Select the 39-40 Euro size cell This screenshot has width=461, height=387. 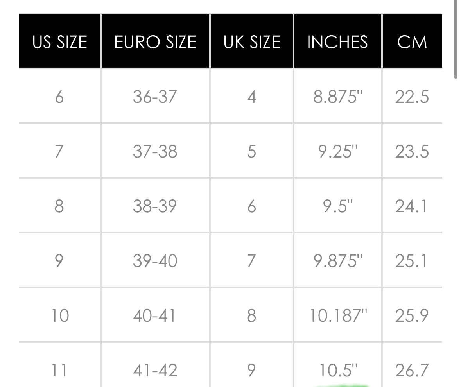coord(155,261)
